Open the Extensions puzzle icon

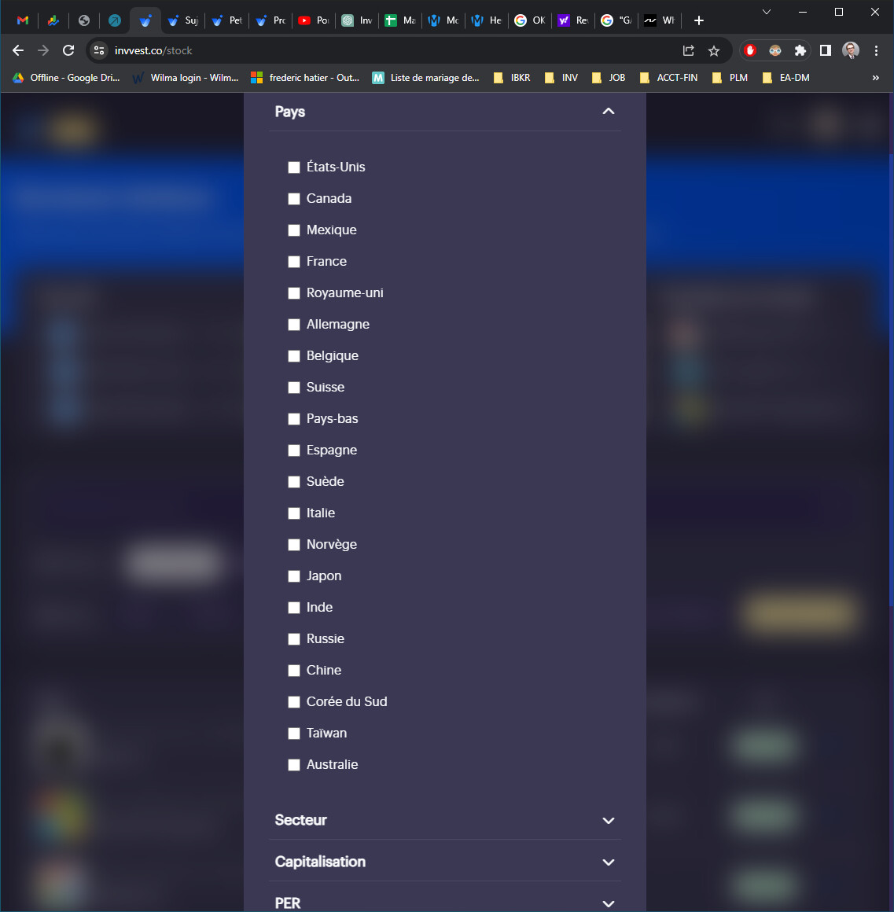[x=800, y=50]
